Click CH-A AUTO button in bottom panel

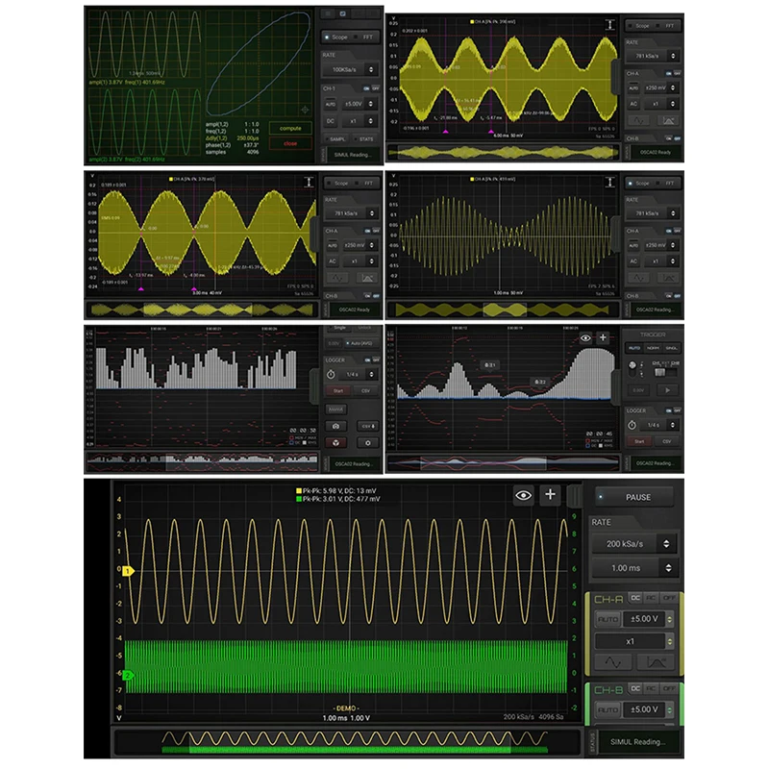(x=608, y=619)
